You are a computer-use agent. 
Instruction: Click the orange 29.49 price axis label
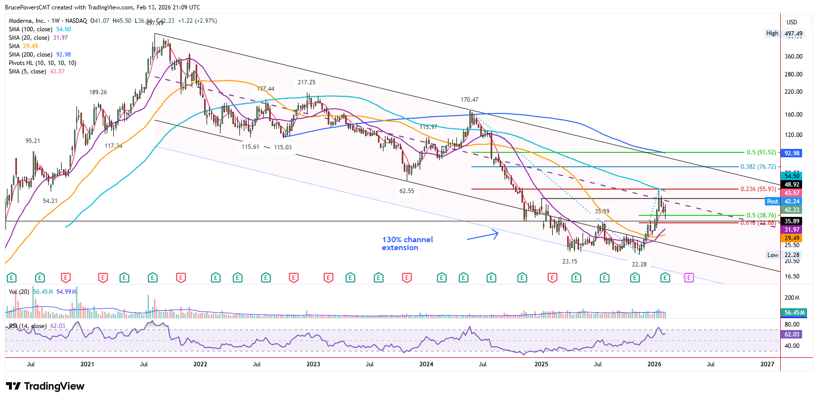[792, 238]
